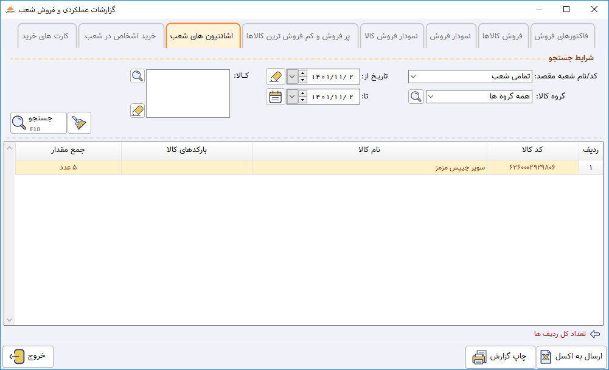Click the خروج exit button
The width and height of the screenshot is (609, 370).
click(x=28, y=357)
